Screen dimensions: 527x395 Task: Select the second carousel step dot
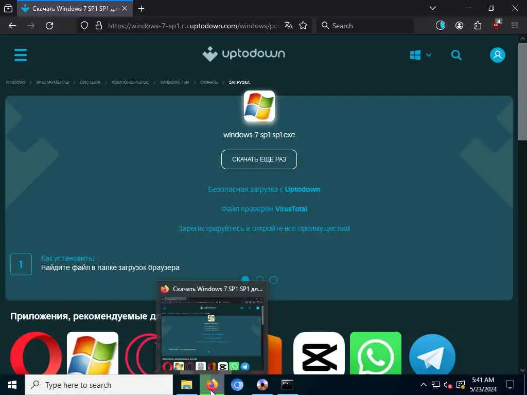259,279
